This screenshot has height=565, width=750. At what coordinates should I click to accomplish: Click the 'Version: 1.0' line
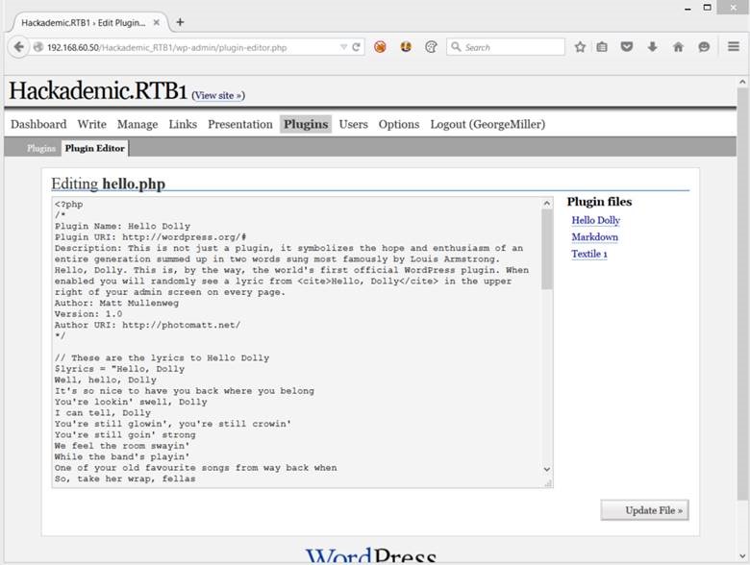tap(88, 314)
